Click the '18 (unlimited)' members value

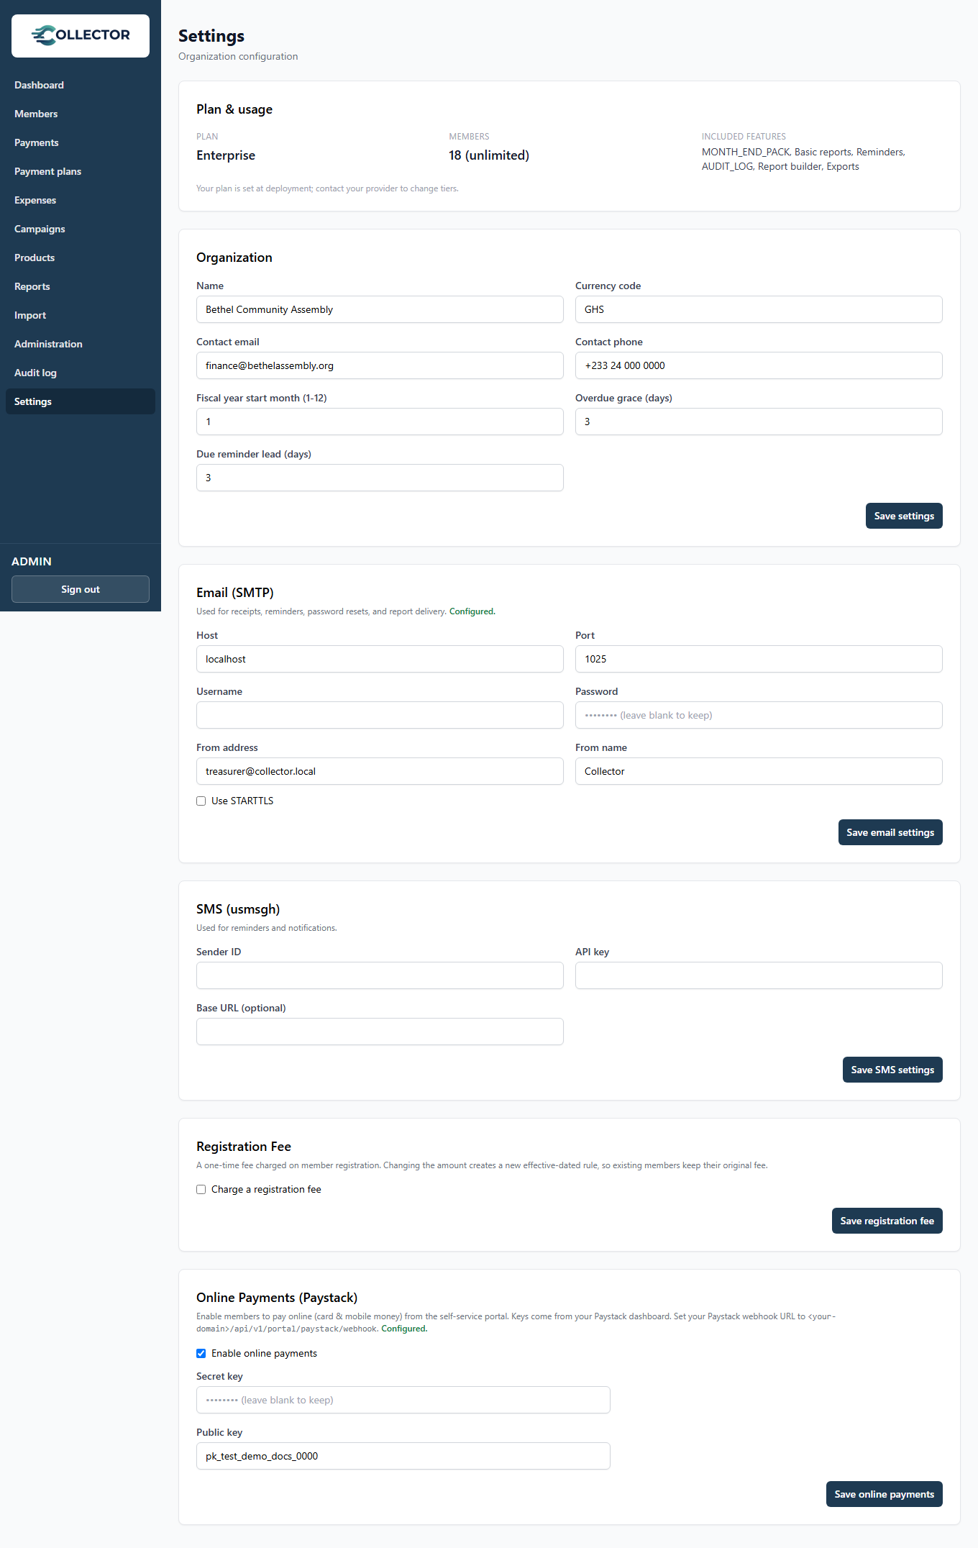489,155
